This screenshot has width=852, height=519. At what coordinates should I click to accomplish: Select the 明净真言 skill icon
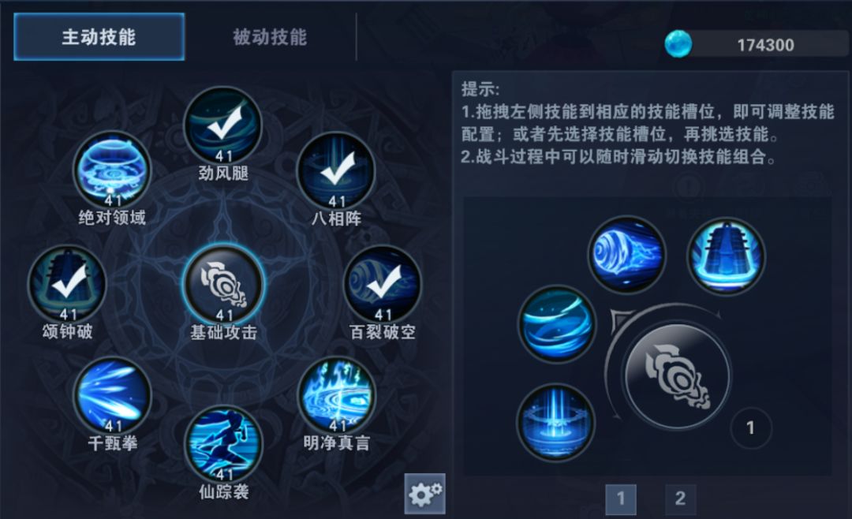pos(337,395)
